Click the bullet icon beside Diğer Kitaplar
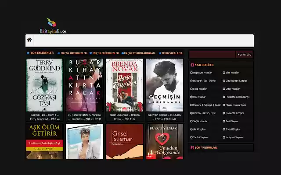281x175 pixels. point(224,89)
